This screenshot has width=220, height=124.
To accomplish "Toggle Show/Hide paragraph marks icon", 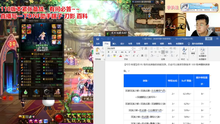I will tap(177, 56).
